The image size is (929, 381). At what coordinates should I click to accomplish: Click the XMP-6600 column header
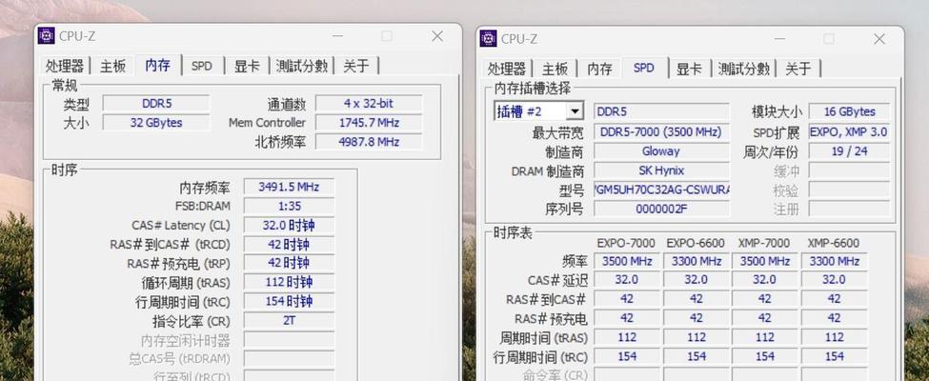click(833, 243)
